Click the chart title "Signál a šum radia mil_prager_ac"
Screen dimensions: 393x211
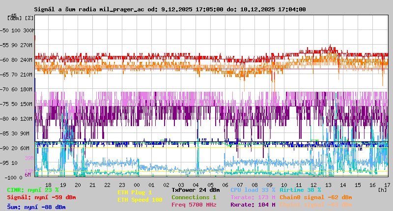[89, 9]
